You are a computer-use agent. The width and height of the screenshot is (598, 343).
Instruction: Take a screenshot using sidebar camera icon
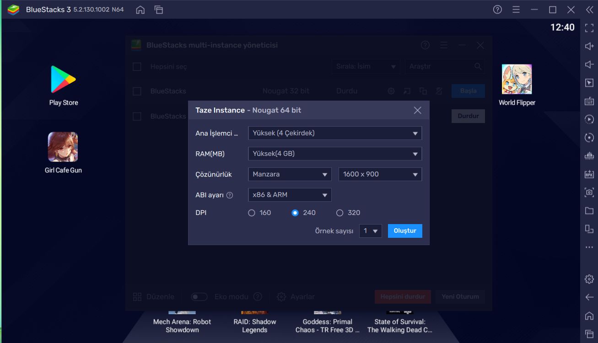click(589, 193)
